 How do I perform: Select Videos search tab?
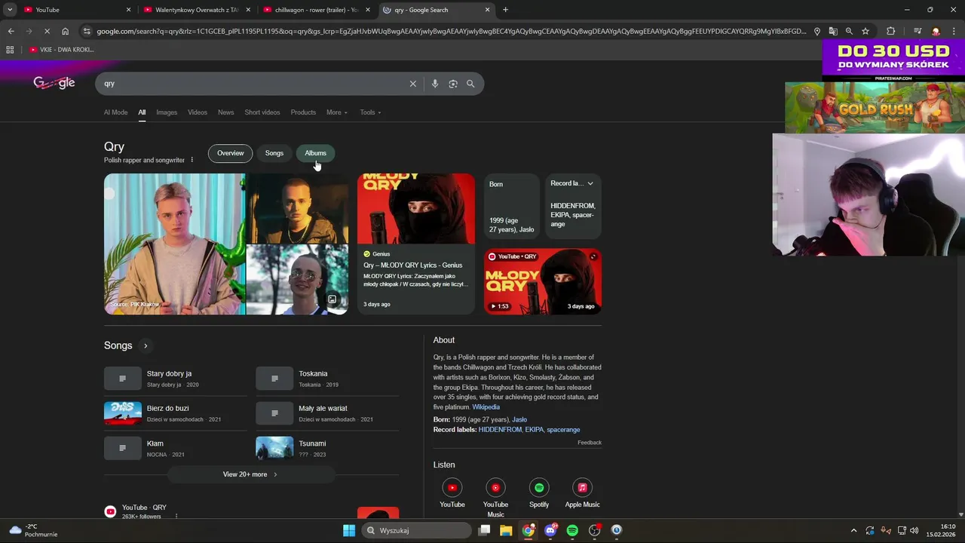tap(198, 112)
